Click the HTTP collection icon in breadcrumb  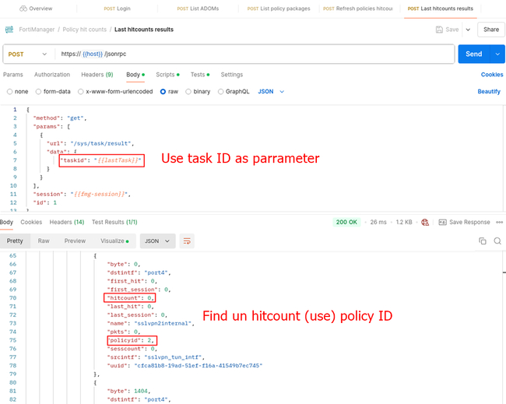pyautogui.click(x=9, y=30)
